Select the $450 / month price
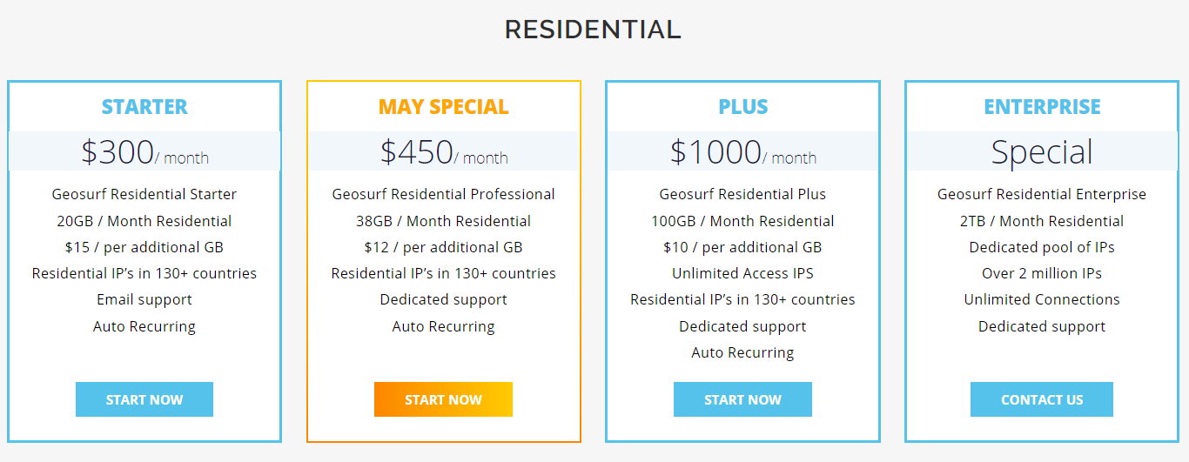Image resolution: width=1189 pixels, height=462 pixels. [443, 152]
